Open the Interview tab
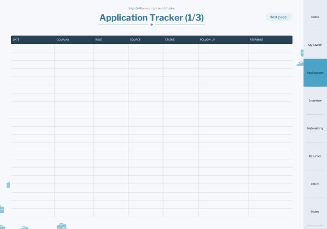The width and height of the screenshot is (327, 229). coord(315,101)
